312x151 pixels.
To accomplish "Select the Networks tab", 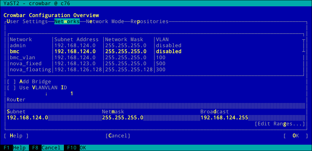I will (x=67, y=22).
